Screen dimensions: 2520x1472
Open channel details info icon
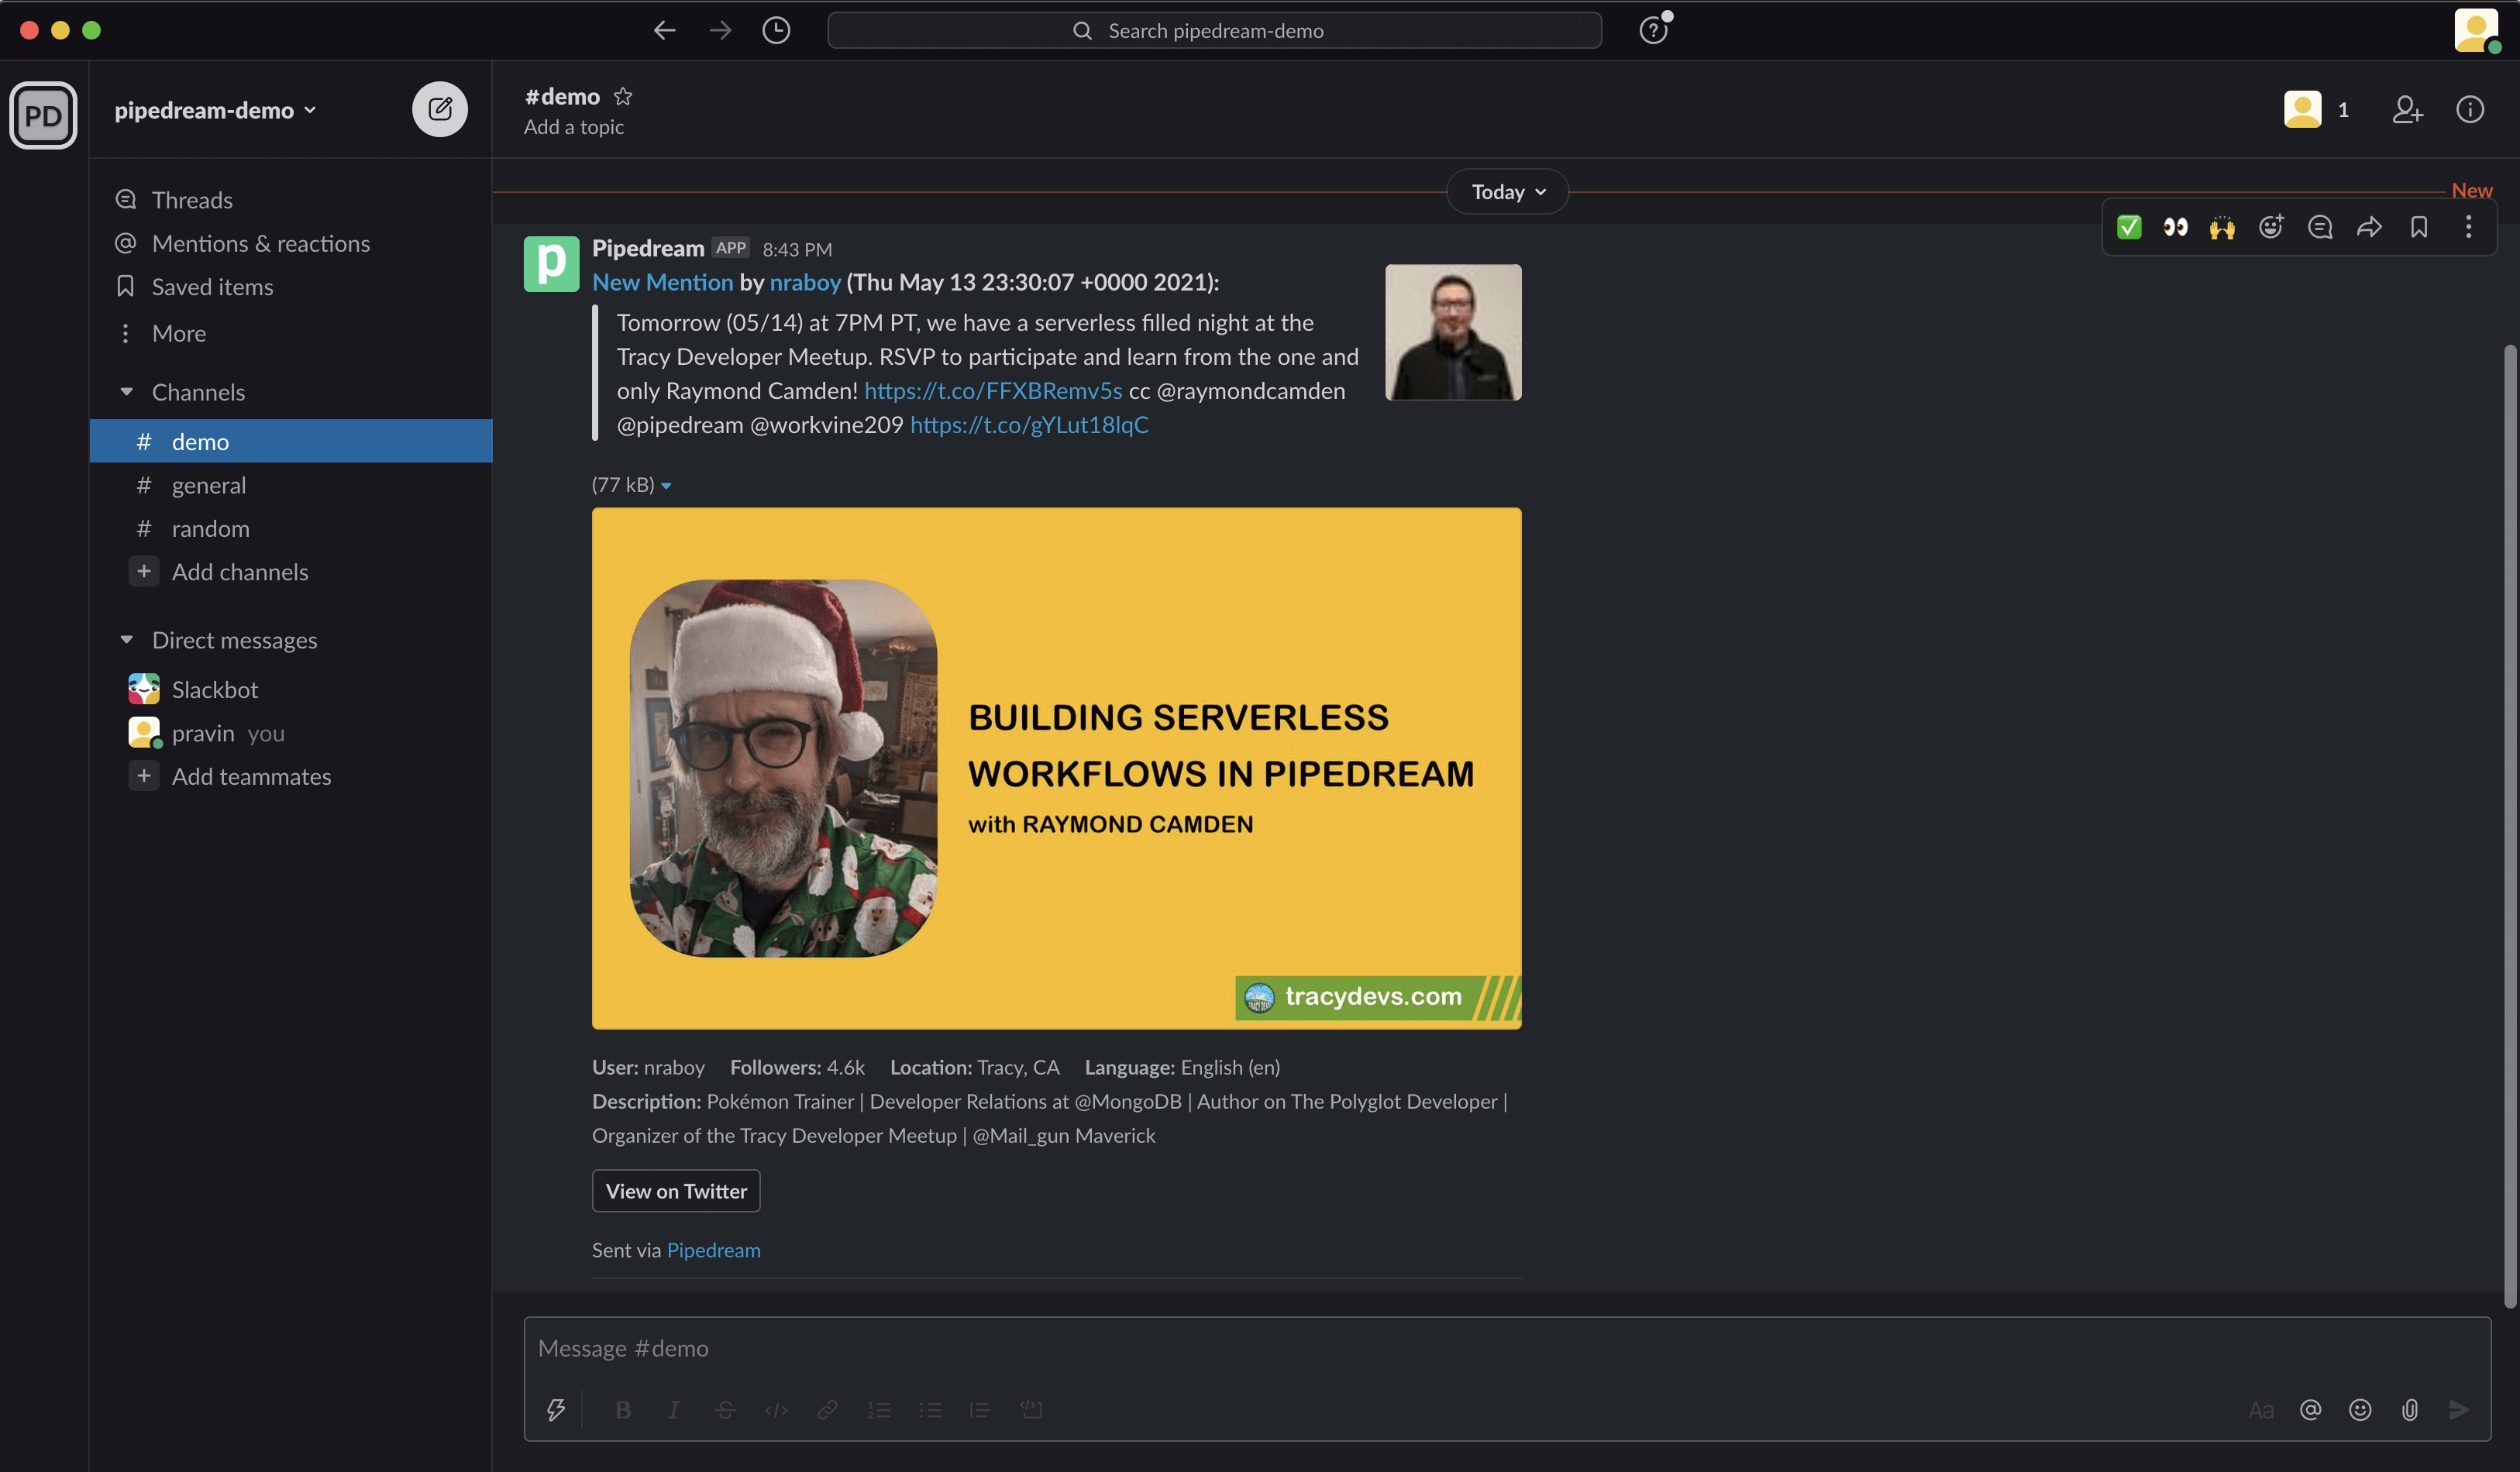click(2469, 109)
